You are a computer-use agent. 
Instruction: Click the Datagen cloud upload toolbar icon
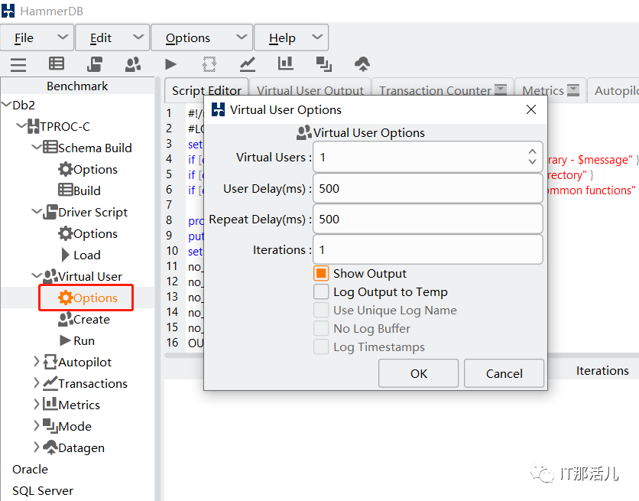[x=362, y=64]
